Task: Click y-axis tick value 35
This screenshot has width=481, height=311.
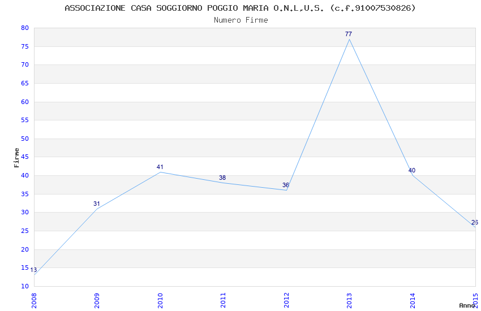Action: coord(25,195)
